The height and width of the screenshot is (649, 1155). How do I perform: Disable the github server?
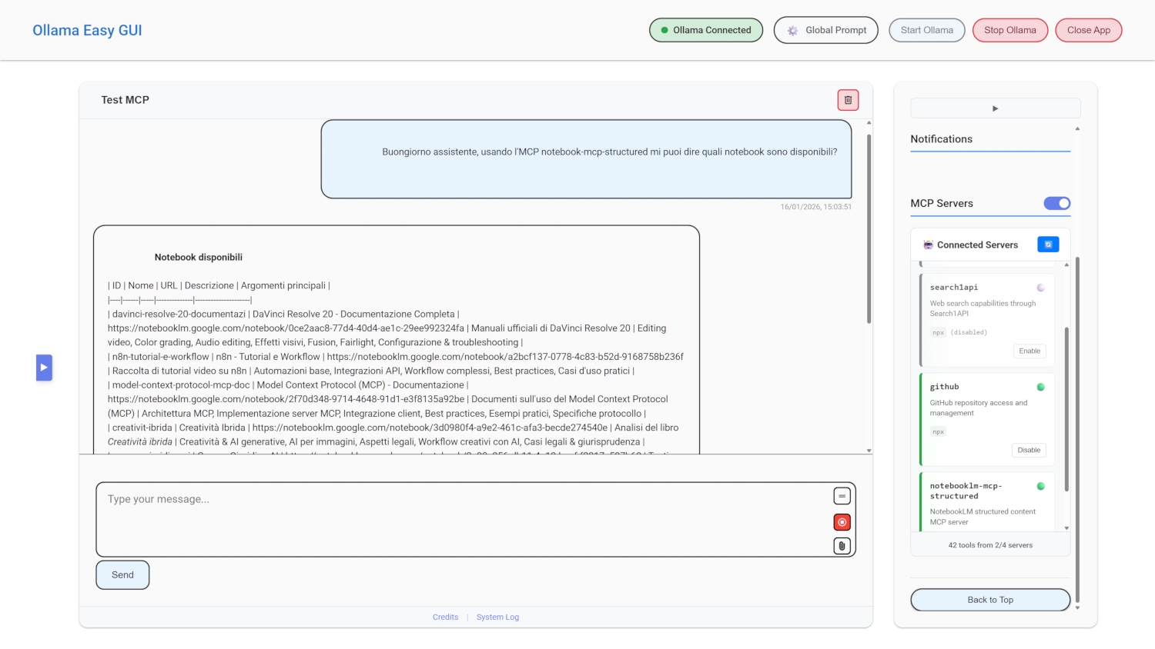pos(1028,450)
